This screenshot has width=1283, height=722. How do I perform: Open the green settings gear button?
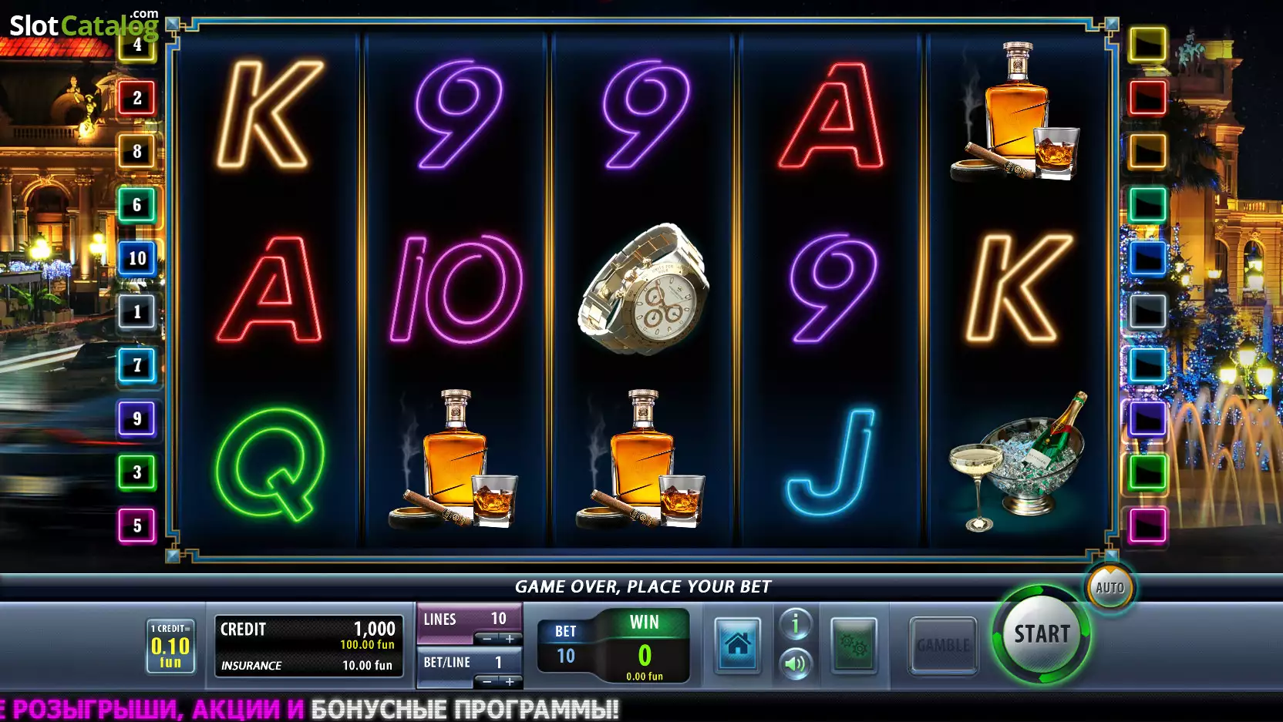click(854, 645)
